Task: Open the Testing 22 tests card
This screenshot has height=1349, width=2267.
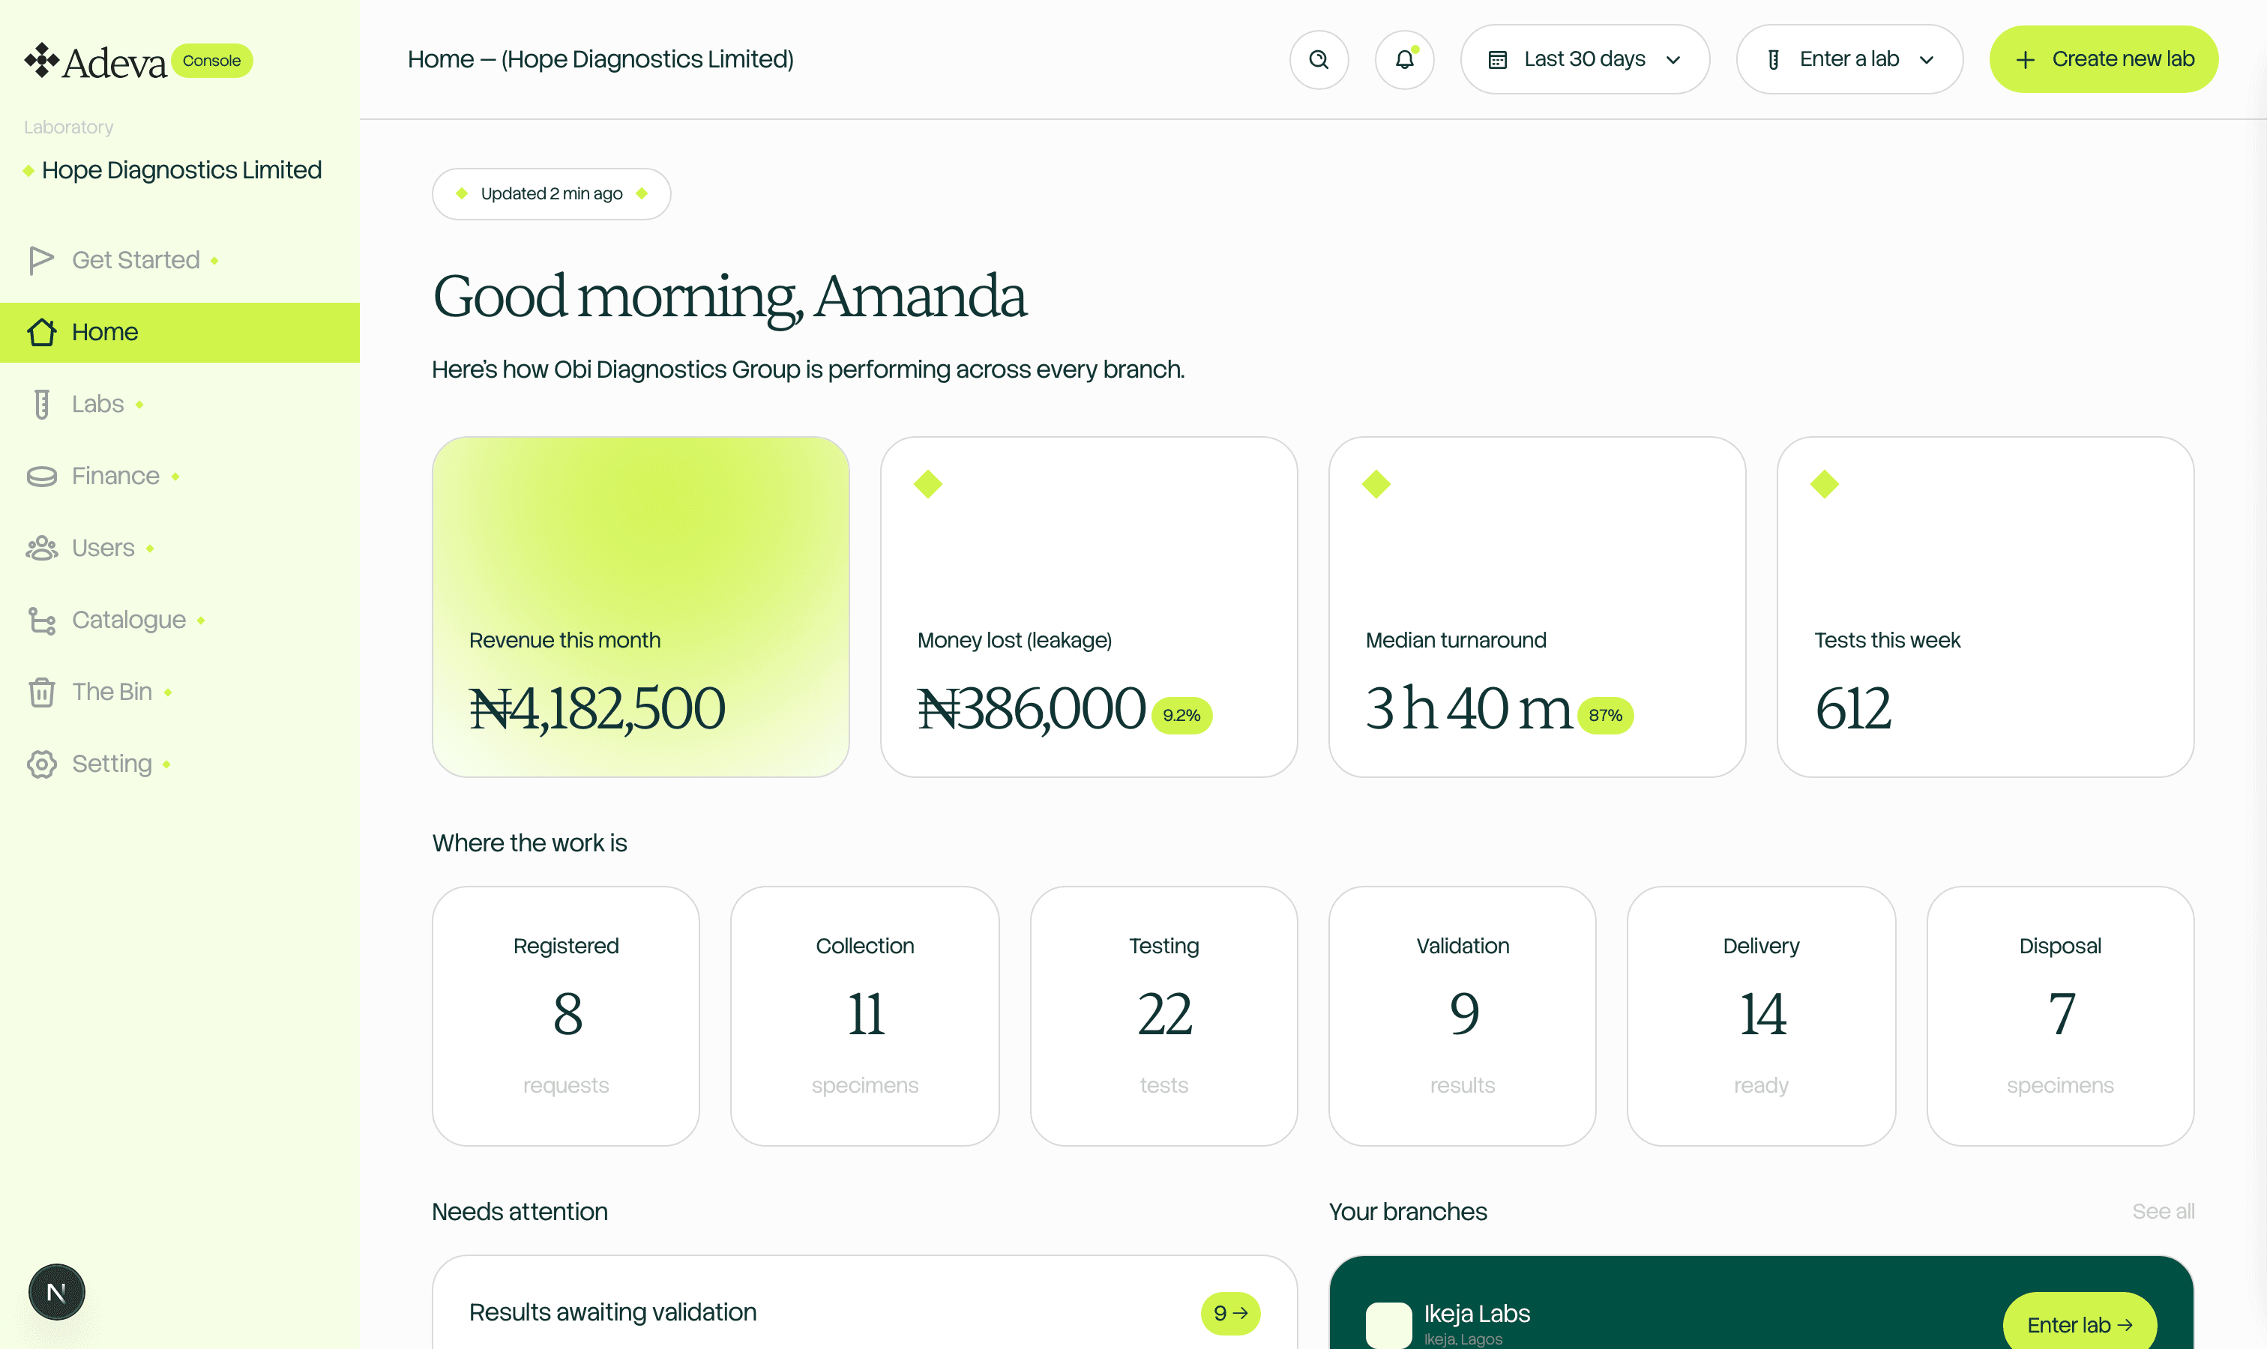Action: coord(1164,1015)
